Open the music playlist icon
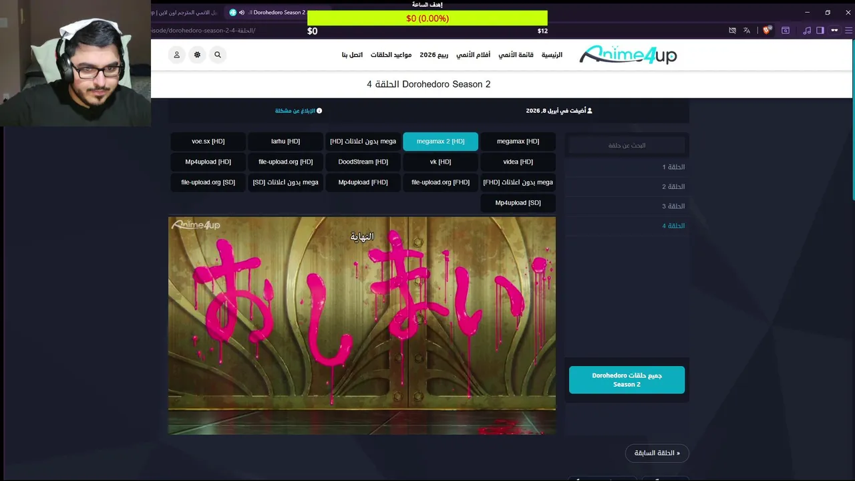The width and height of the screenshot is (855, 481). (x=807, y=30)
